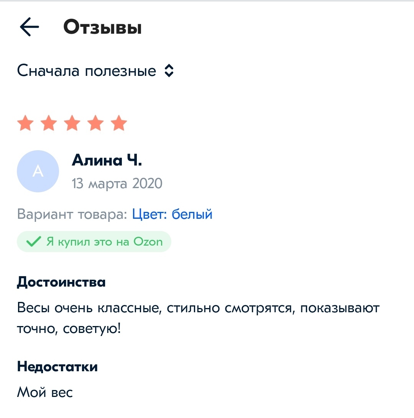Click the 'Вариант товара:' label
This screenshot has width=414, height=418.
72,214
